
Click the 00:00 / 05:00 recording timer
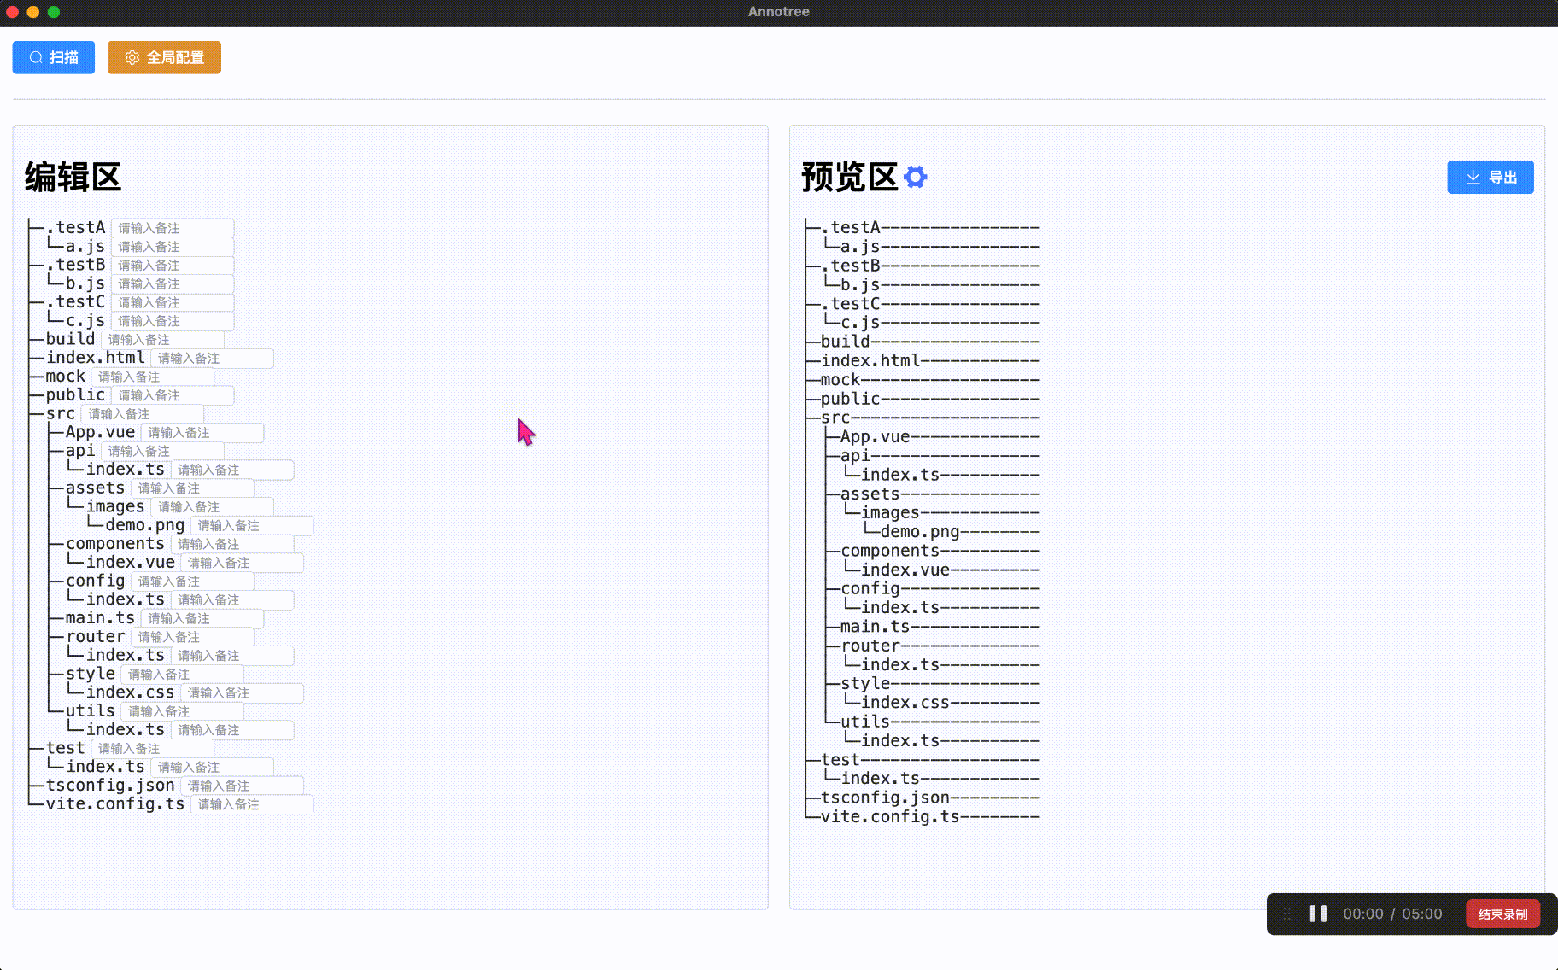1391,913
